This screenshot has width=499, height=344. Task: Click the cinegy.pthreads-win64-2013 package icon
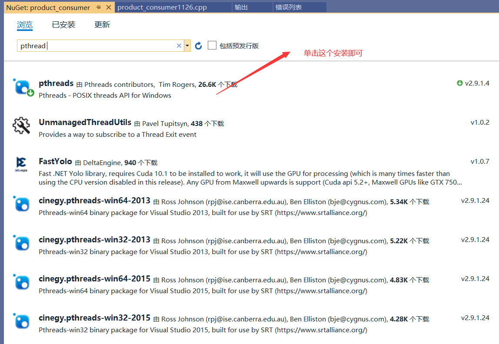[x=21, y=204]
